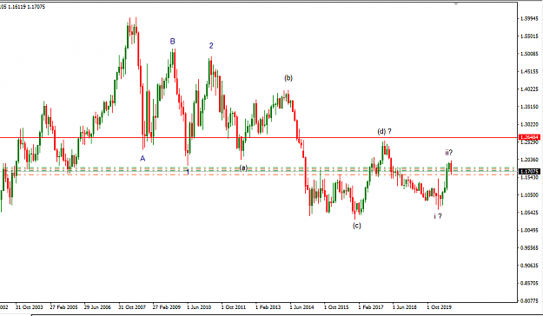The height and width of the screenshot is (316, 543).
Task: Click the 1.45155 price scale label
Action: (529, 71)
